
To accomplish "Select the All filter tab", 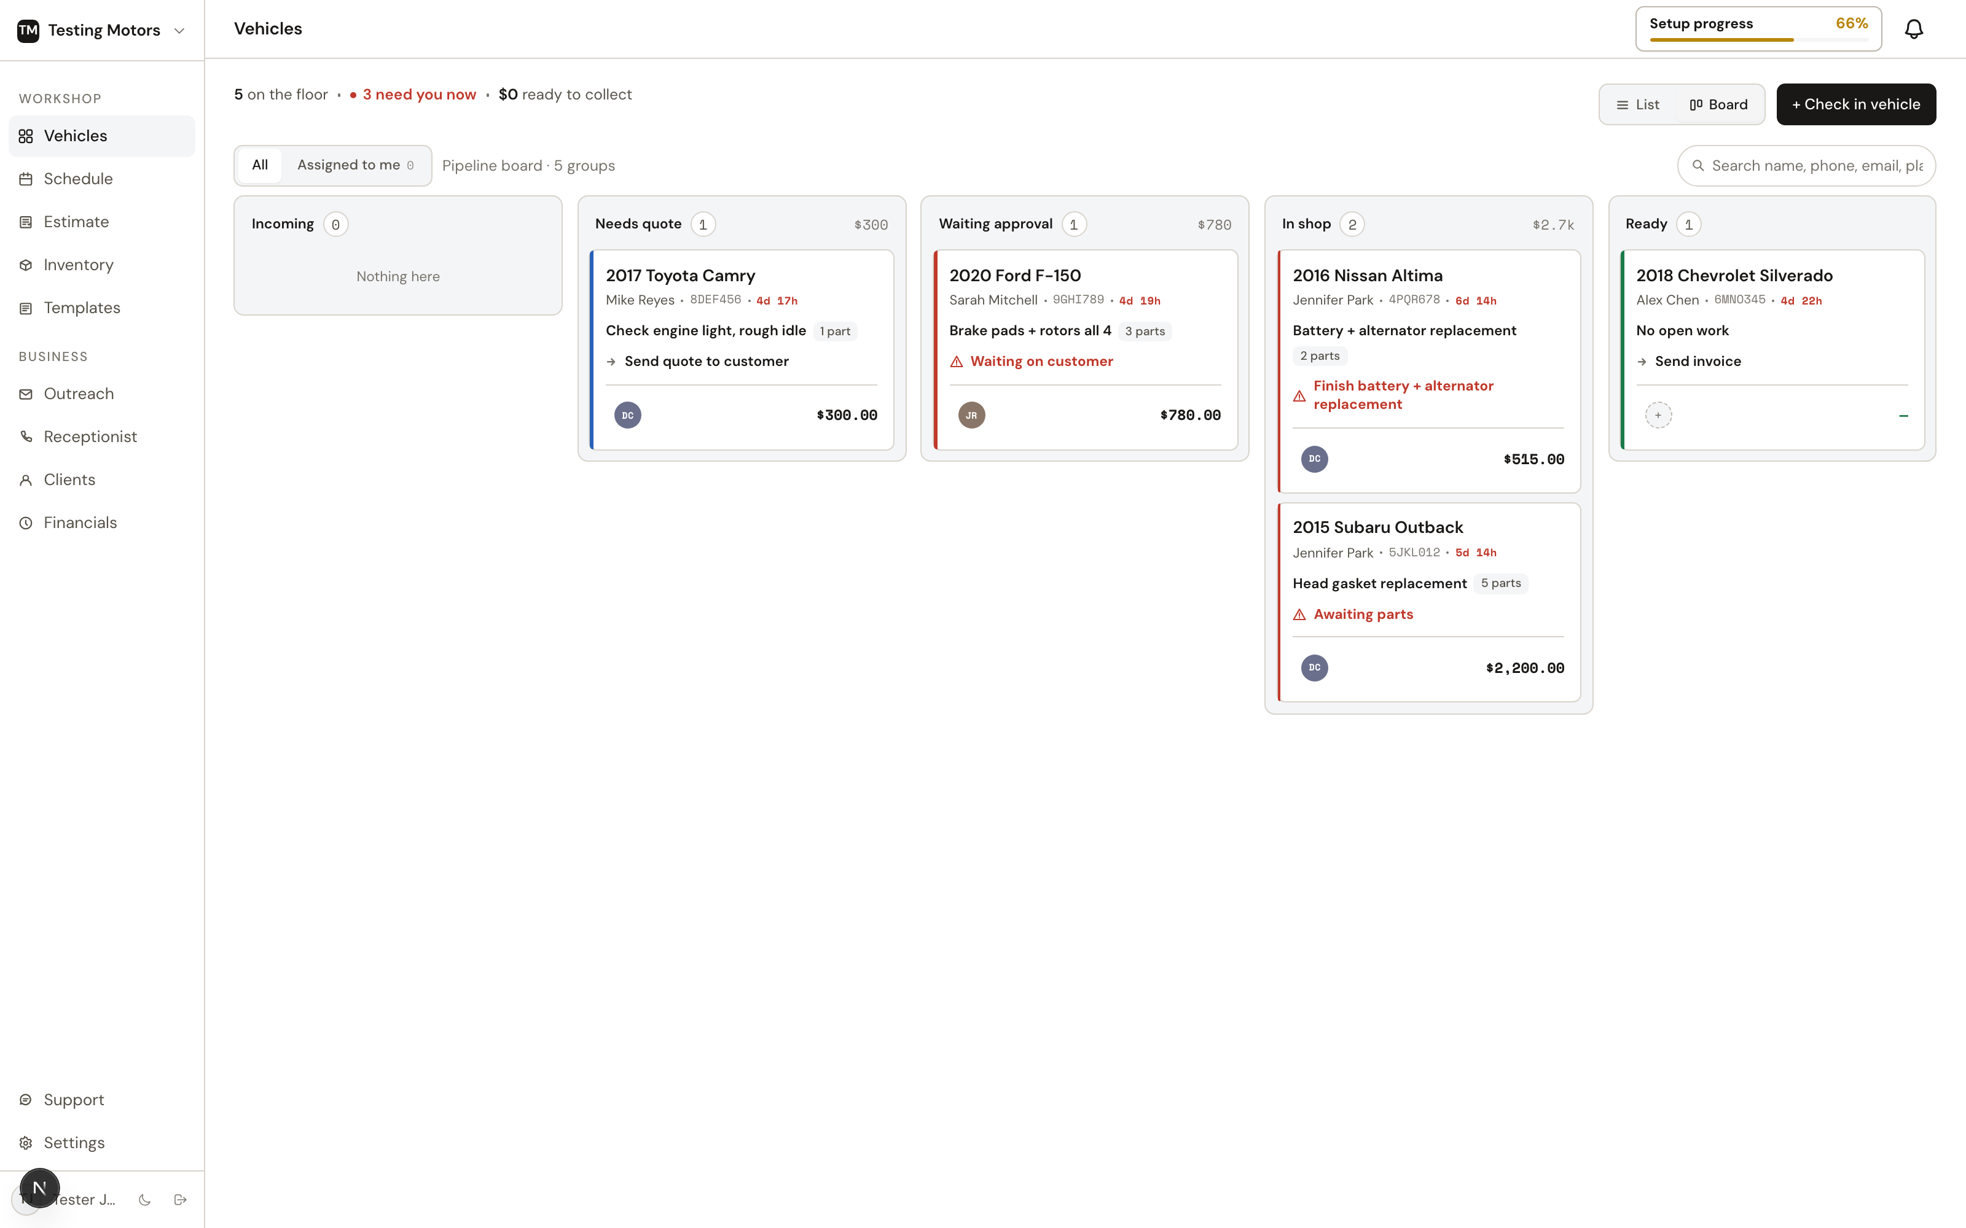I will pyautogui.click(x=260, y=165).
